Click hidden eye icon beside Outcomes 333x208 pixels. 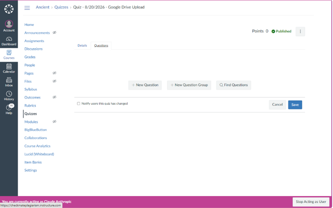click(54, 97)
